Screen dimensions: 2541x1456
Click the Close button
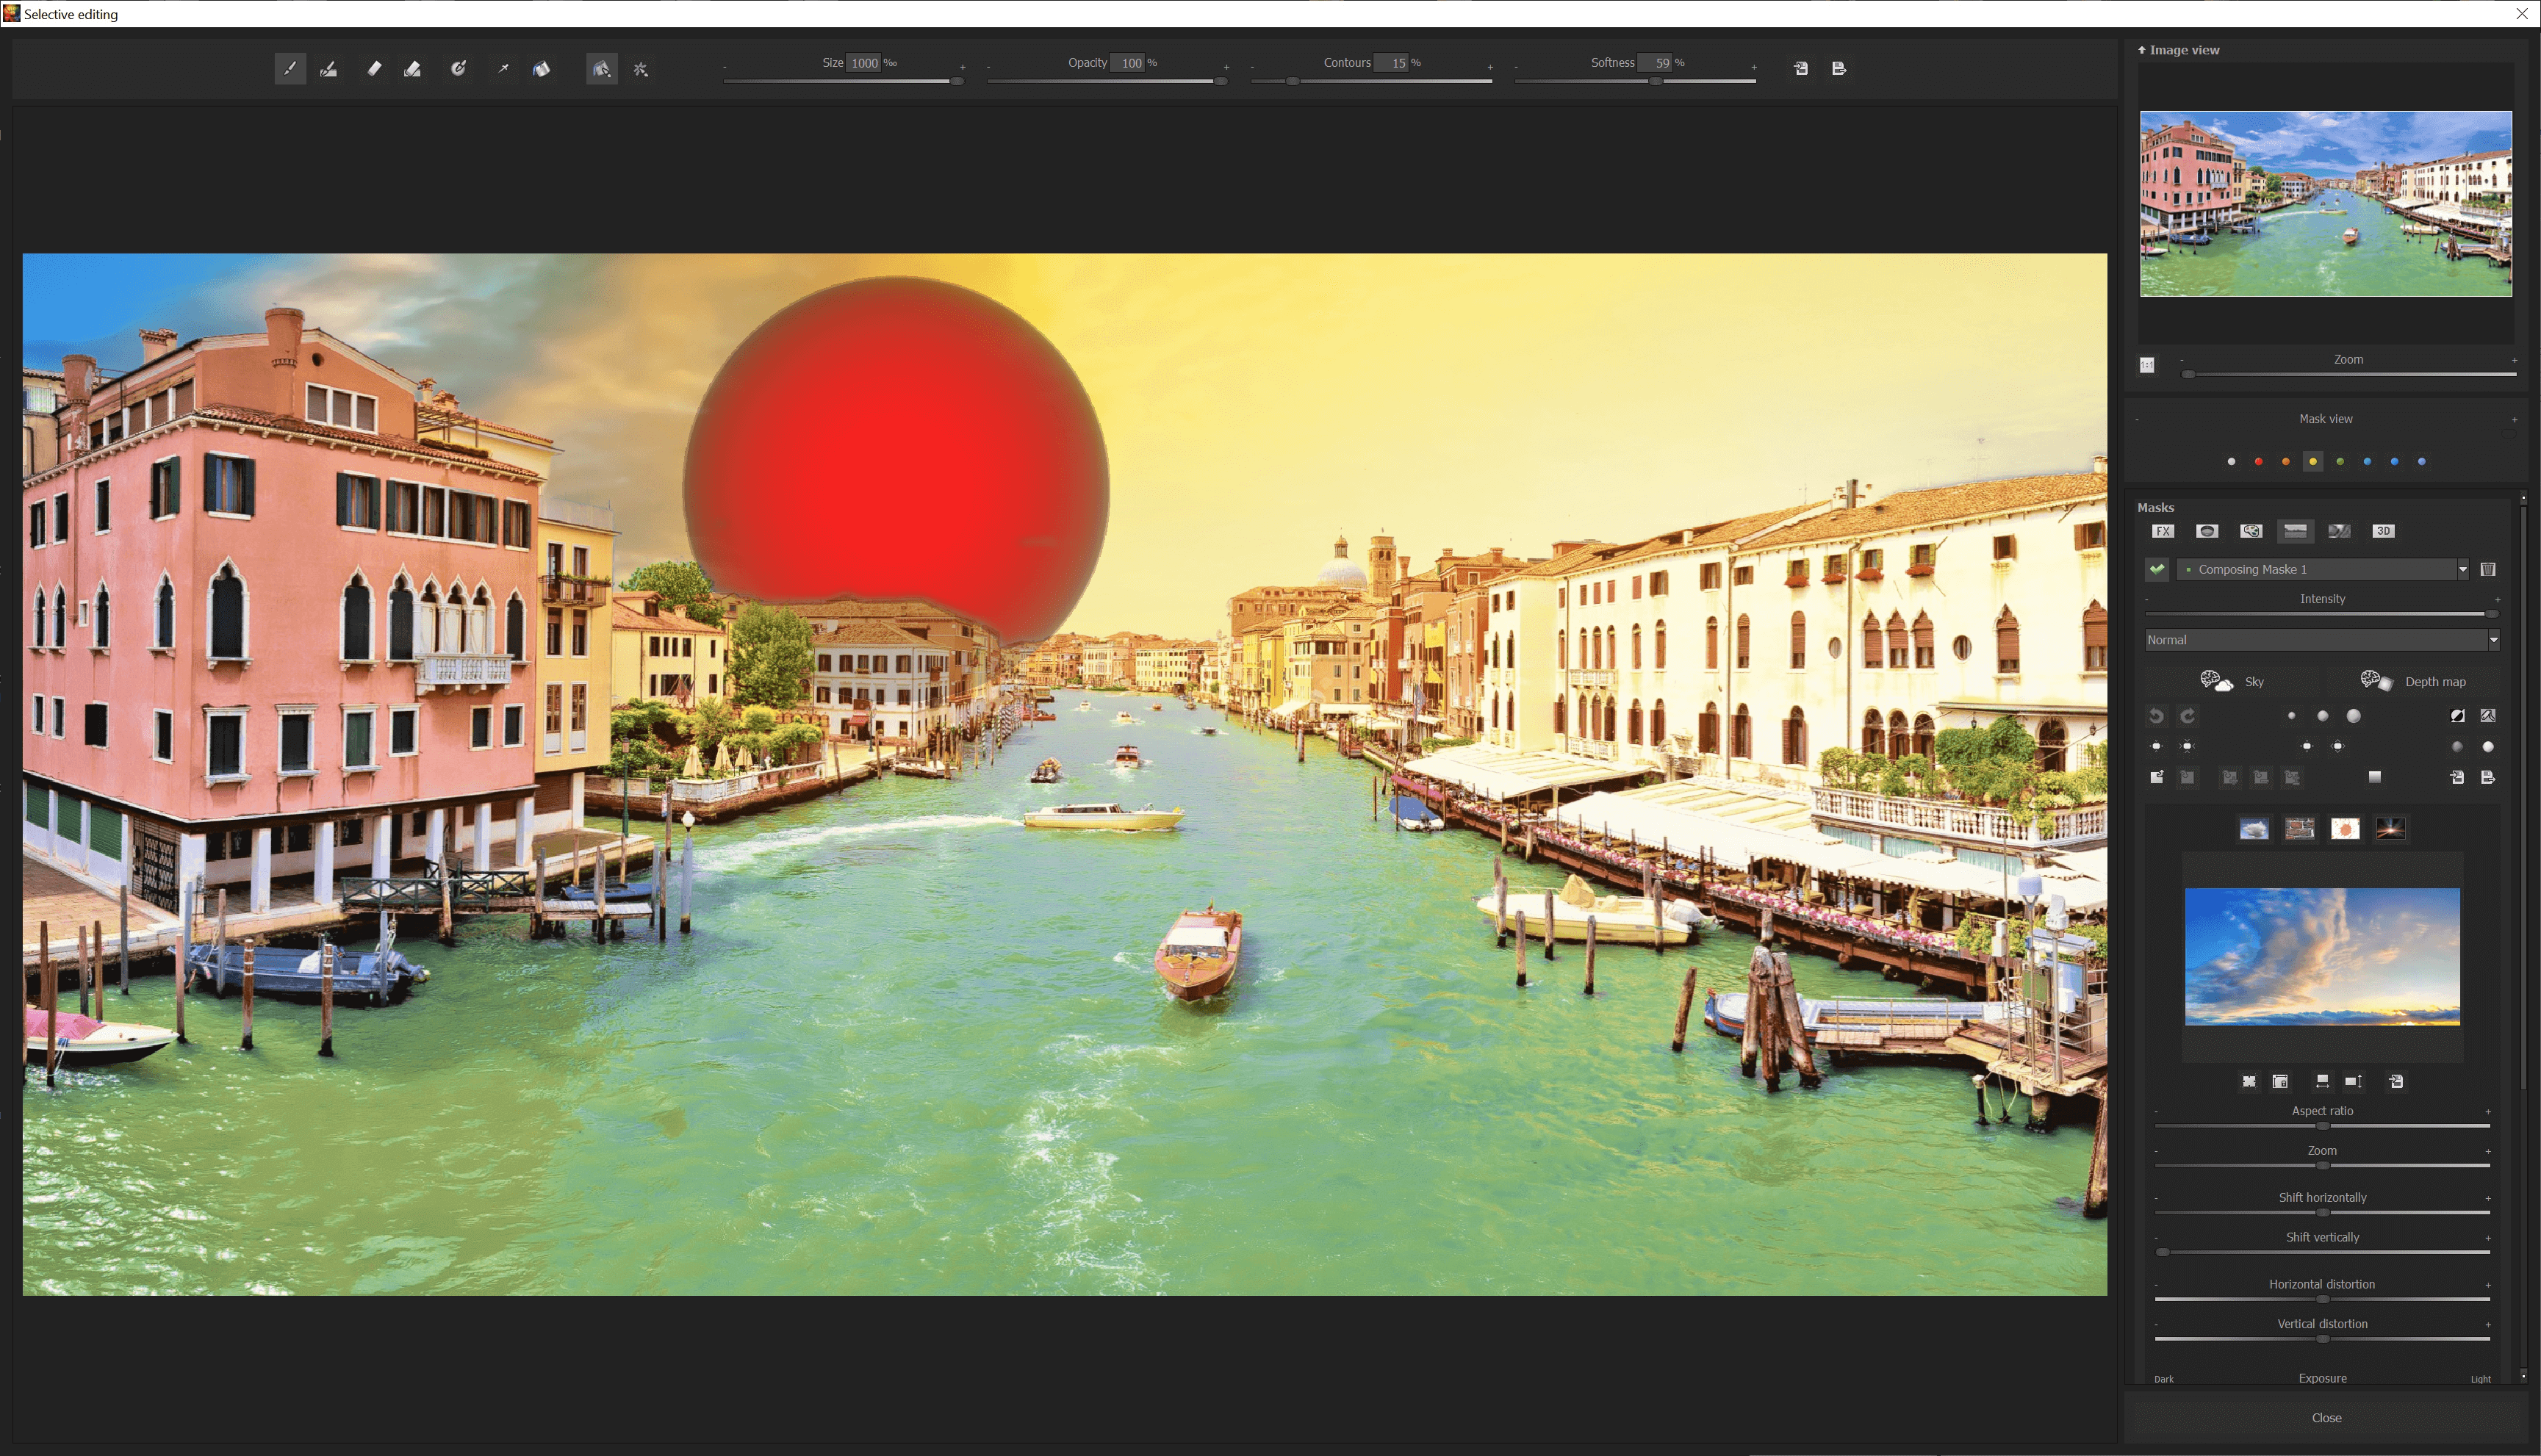(x=2326, y=1417)
